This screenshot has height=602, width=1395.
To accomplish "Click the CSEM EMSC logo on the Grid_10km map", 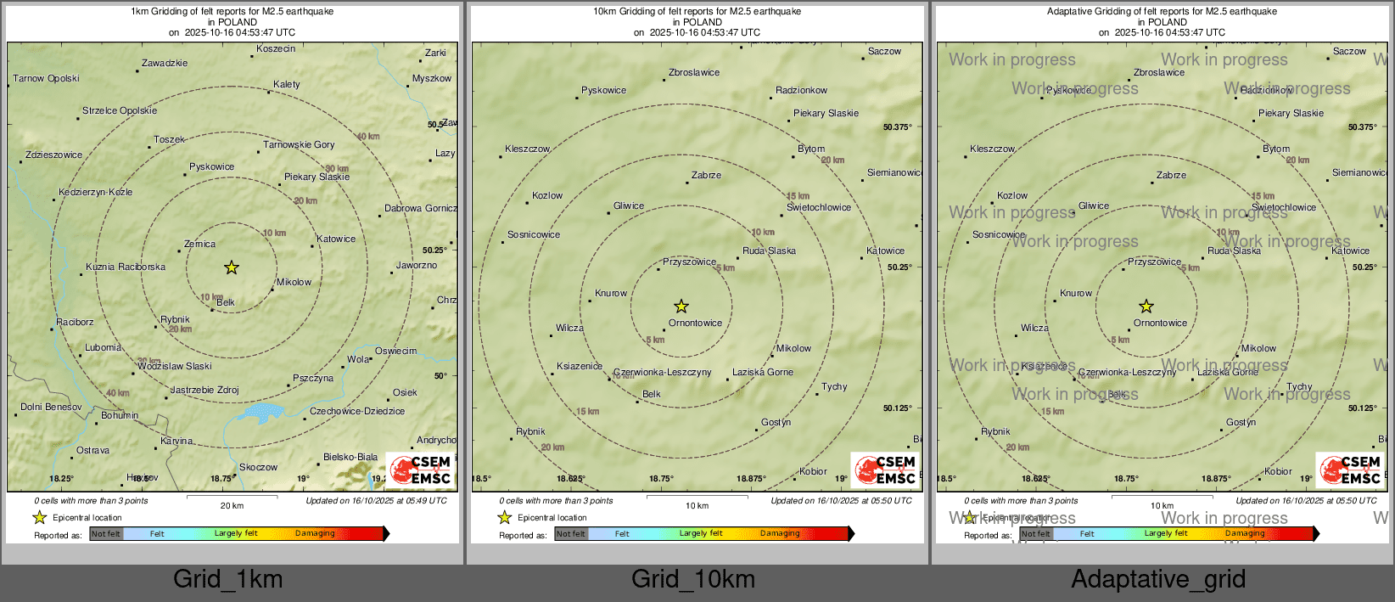I will (x=886, y=470).
